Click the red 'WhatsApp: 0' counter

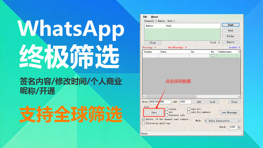[149, 47]
